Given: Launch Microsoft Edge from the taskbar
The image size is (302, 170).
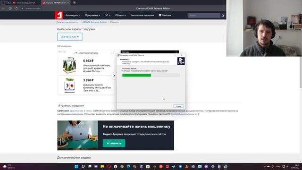Looking at the screenshot, I should point(128,166).
